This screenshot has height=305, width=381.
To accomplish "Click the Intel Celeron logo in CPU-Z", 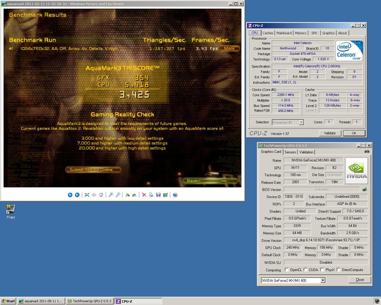I will click(x=349, y=51).
